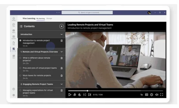Image resolution: width=179 pixels, height=108 pixels.
Task: Open Activity in the Teams sidebar
Action: [14, 19]
